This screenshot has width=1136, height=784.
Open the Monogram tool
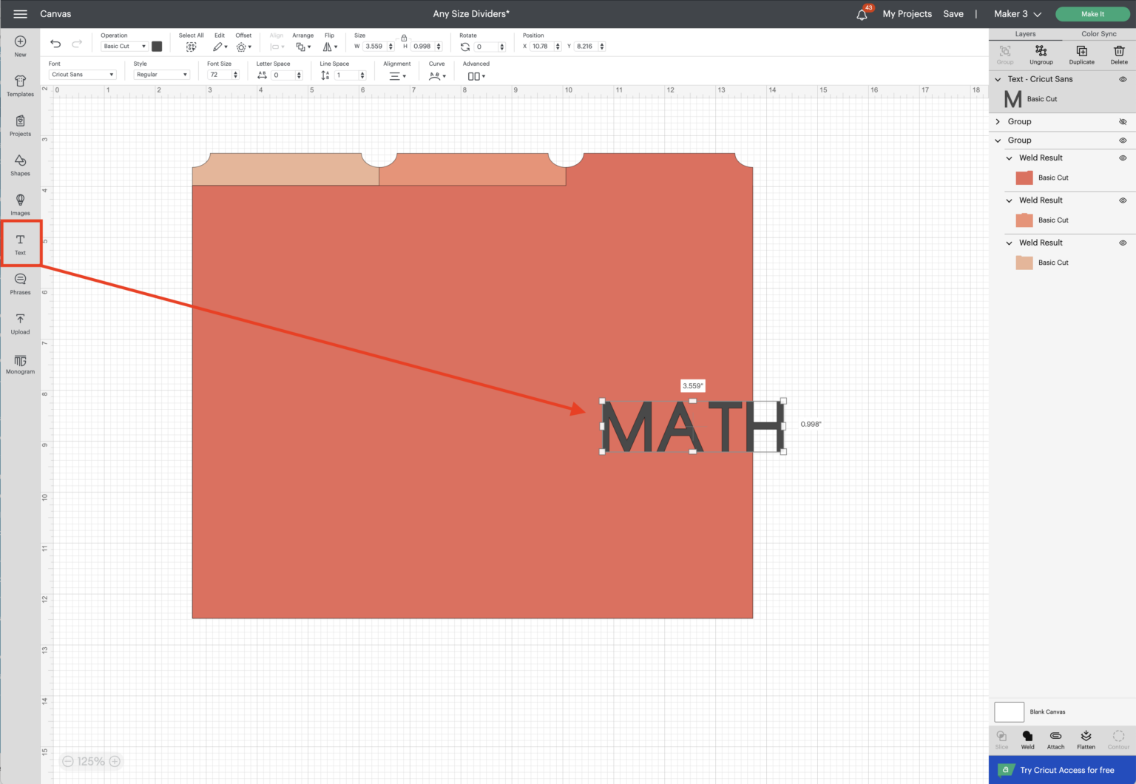pyautogui.click(x=20, y=363)
